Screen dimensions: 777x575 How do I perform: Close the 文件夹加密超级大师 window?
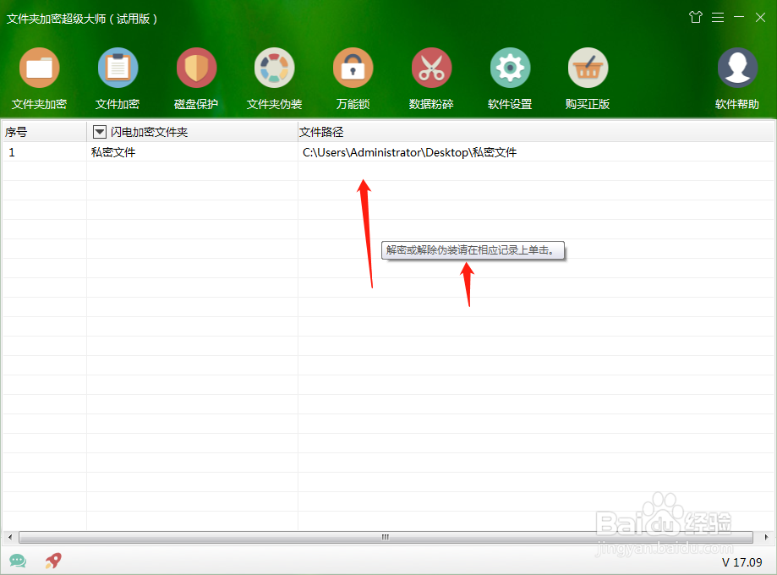point(761,18)
